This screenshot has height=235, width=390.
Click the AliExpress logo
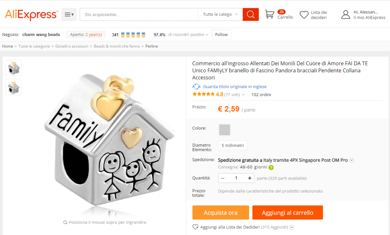coord(31,15)
